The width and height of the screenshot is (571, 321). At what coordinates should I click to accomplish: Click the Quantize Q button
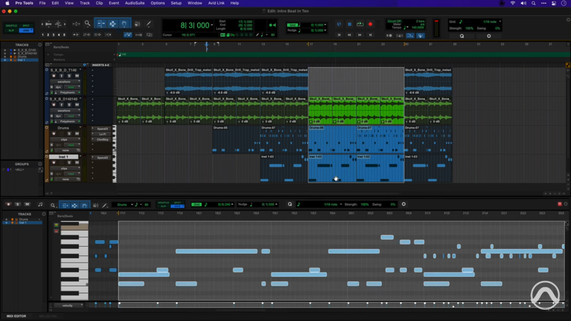pyautogui.click(x=462, y=36)
